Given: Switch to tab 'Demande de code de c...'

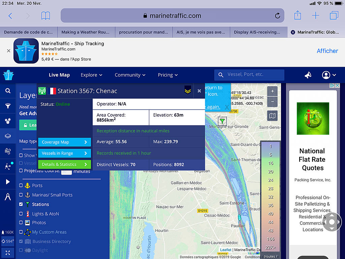Looking at the screenshot, I should click(28, 32).
